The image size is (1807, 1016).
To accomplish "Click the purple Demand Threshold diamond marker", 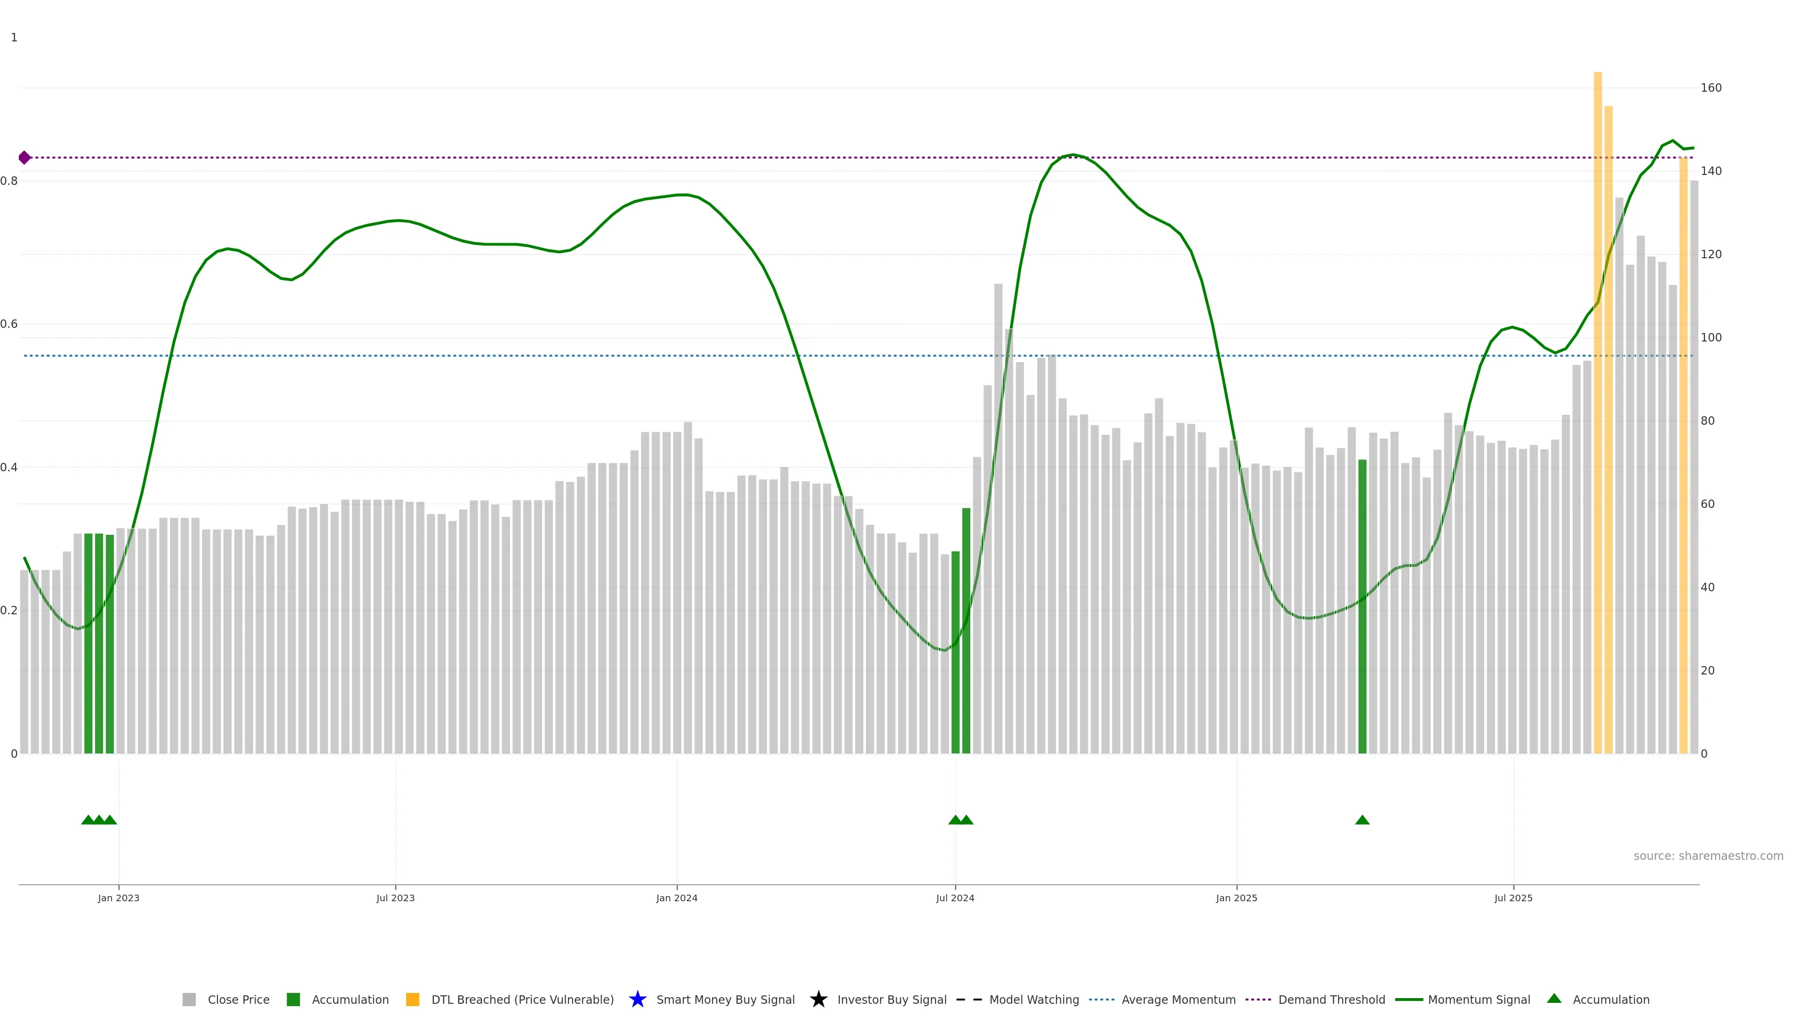I will click(x=24, y=158).
